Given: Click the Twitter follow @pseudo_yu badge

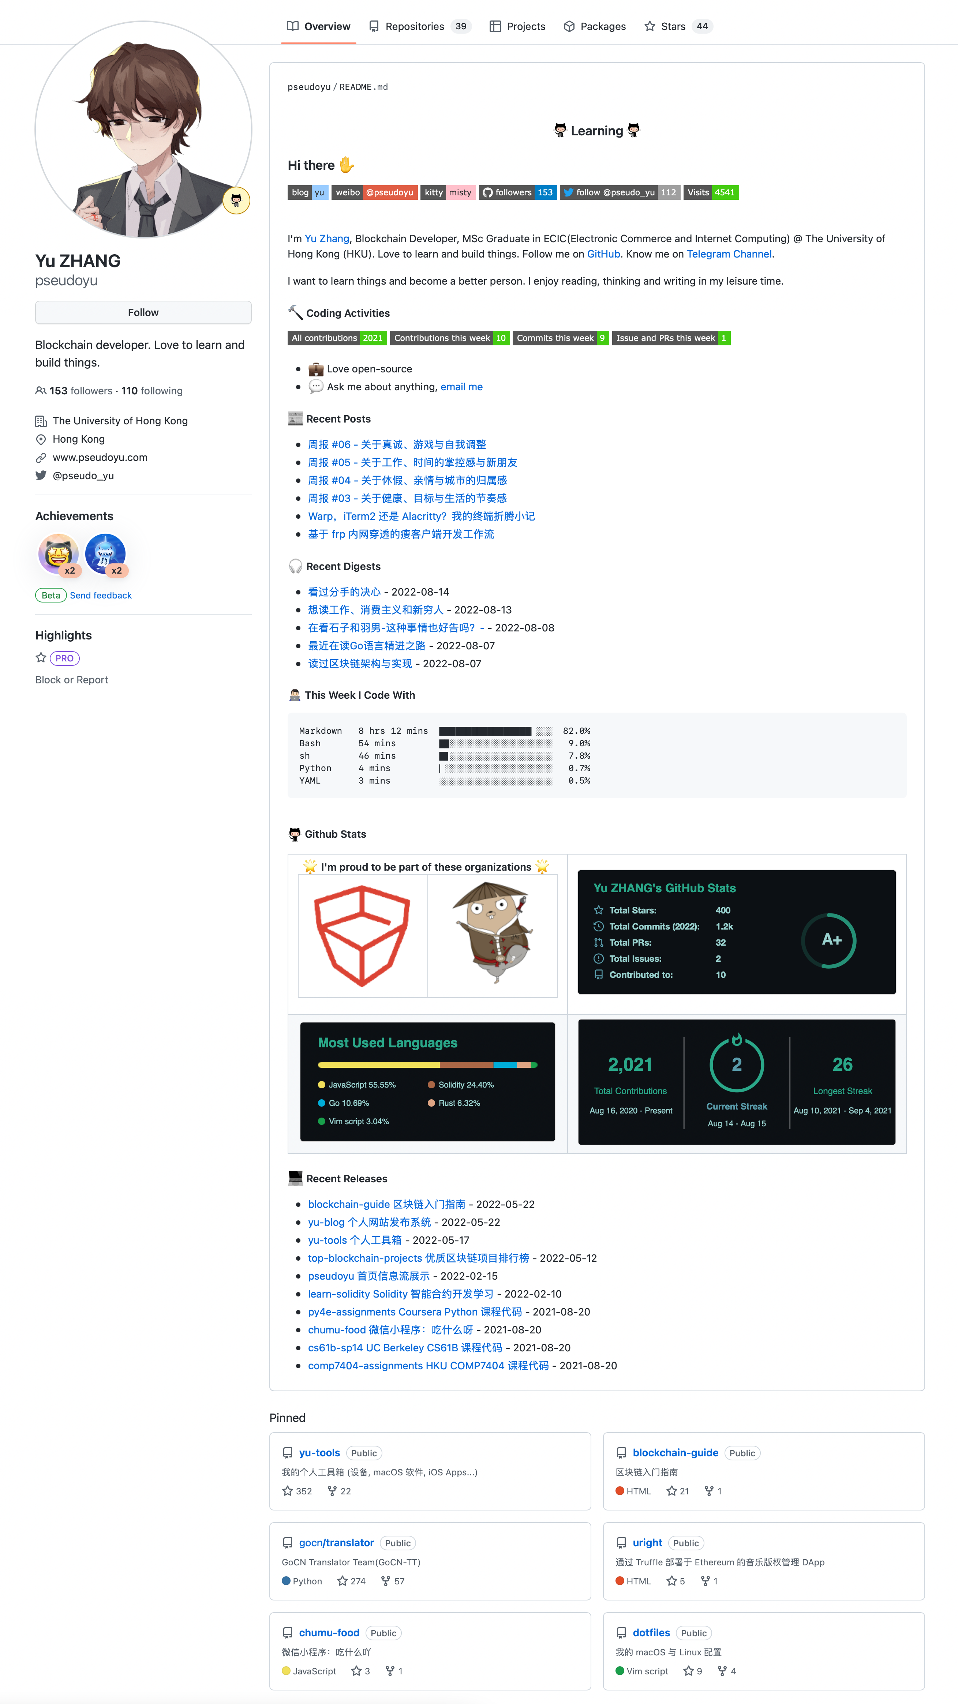Looking at the screenshot, I should click(x=620, y=192).
